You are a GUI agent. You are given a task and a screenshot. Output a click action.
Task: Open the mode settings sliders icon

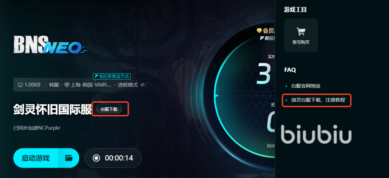(143, 85)
